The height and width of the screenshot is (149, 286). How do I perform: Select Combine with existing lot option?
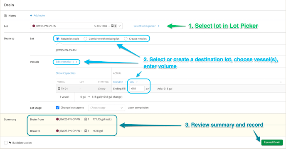85,38
